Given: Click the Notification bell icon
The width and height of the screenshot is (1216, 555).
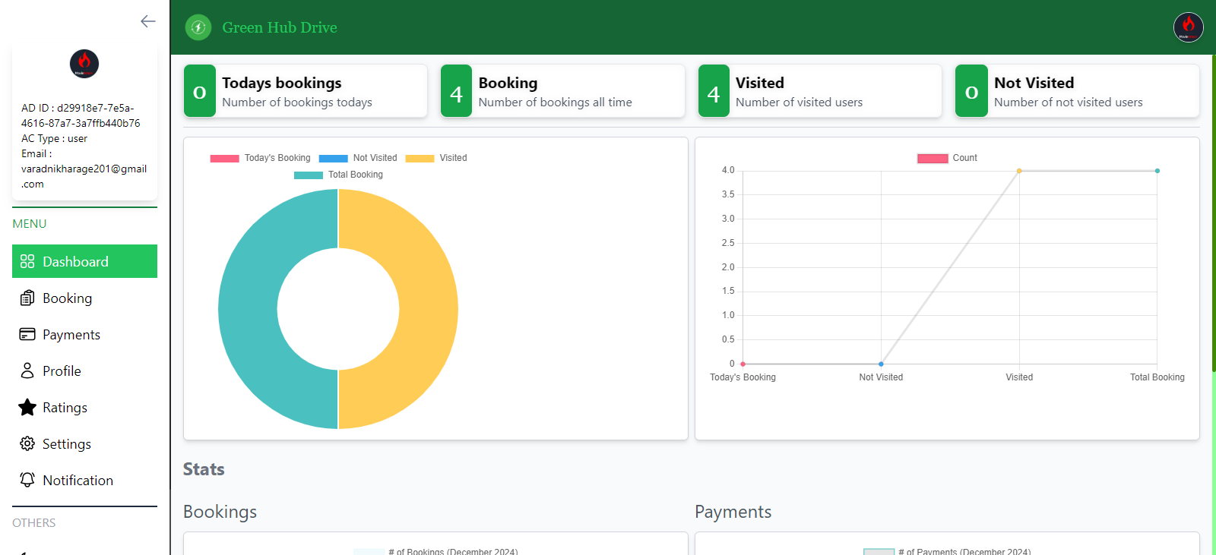Looking at the screenshot, I should pyautogui.click(x=27, y=480).
